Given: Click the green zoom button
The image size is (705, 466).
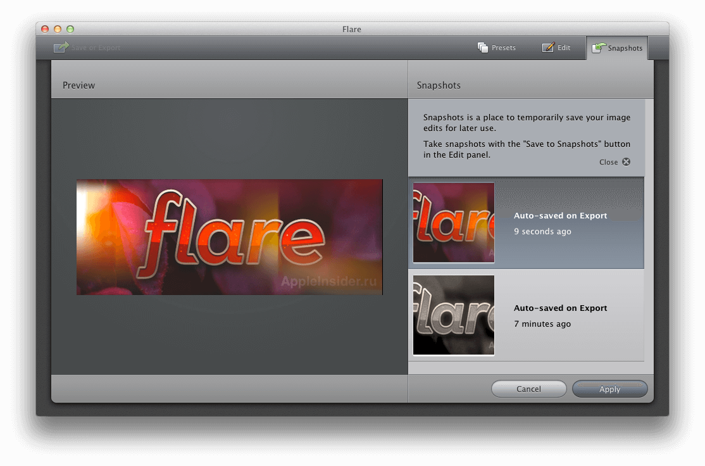Looking at the screenshot, I should [70, 29].
